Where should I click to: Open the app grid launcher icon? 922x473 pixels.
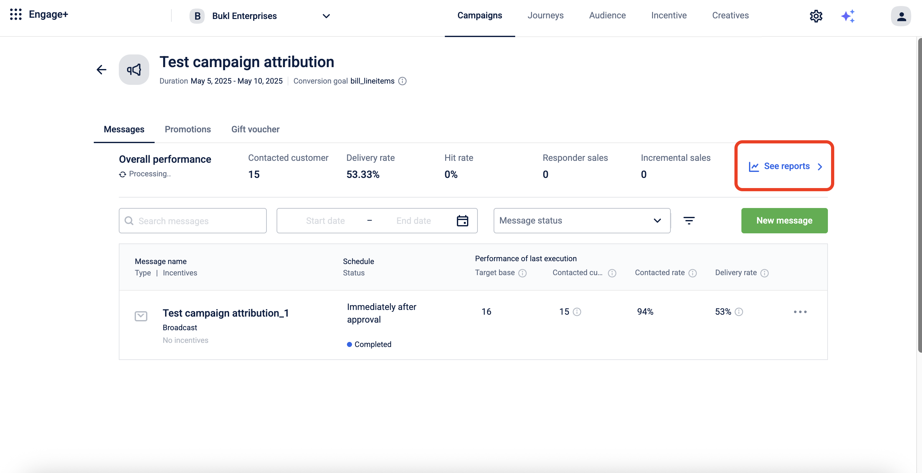pos(16,15)
